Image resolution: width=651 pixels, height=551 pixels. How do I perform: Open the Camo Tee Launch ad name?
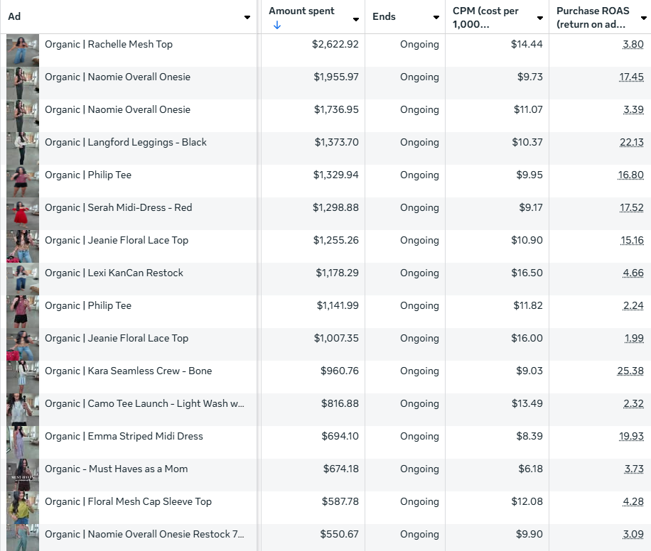(144, 403)
